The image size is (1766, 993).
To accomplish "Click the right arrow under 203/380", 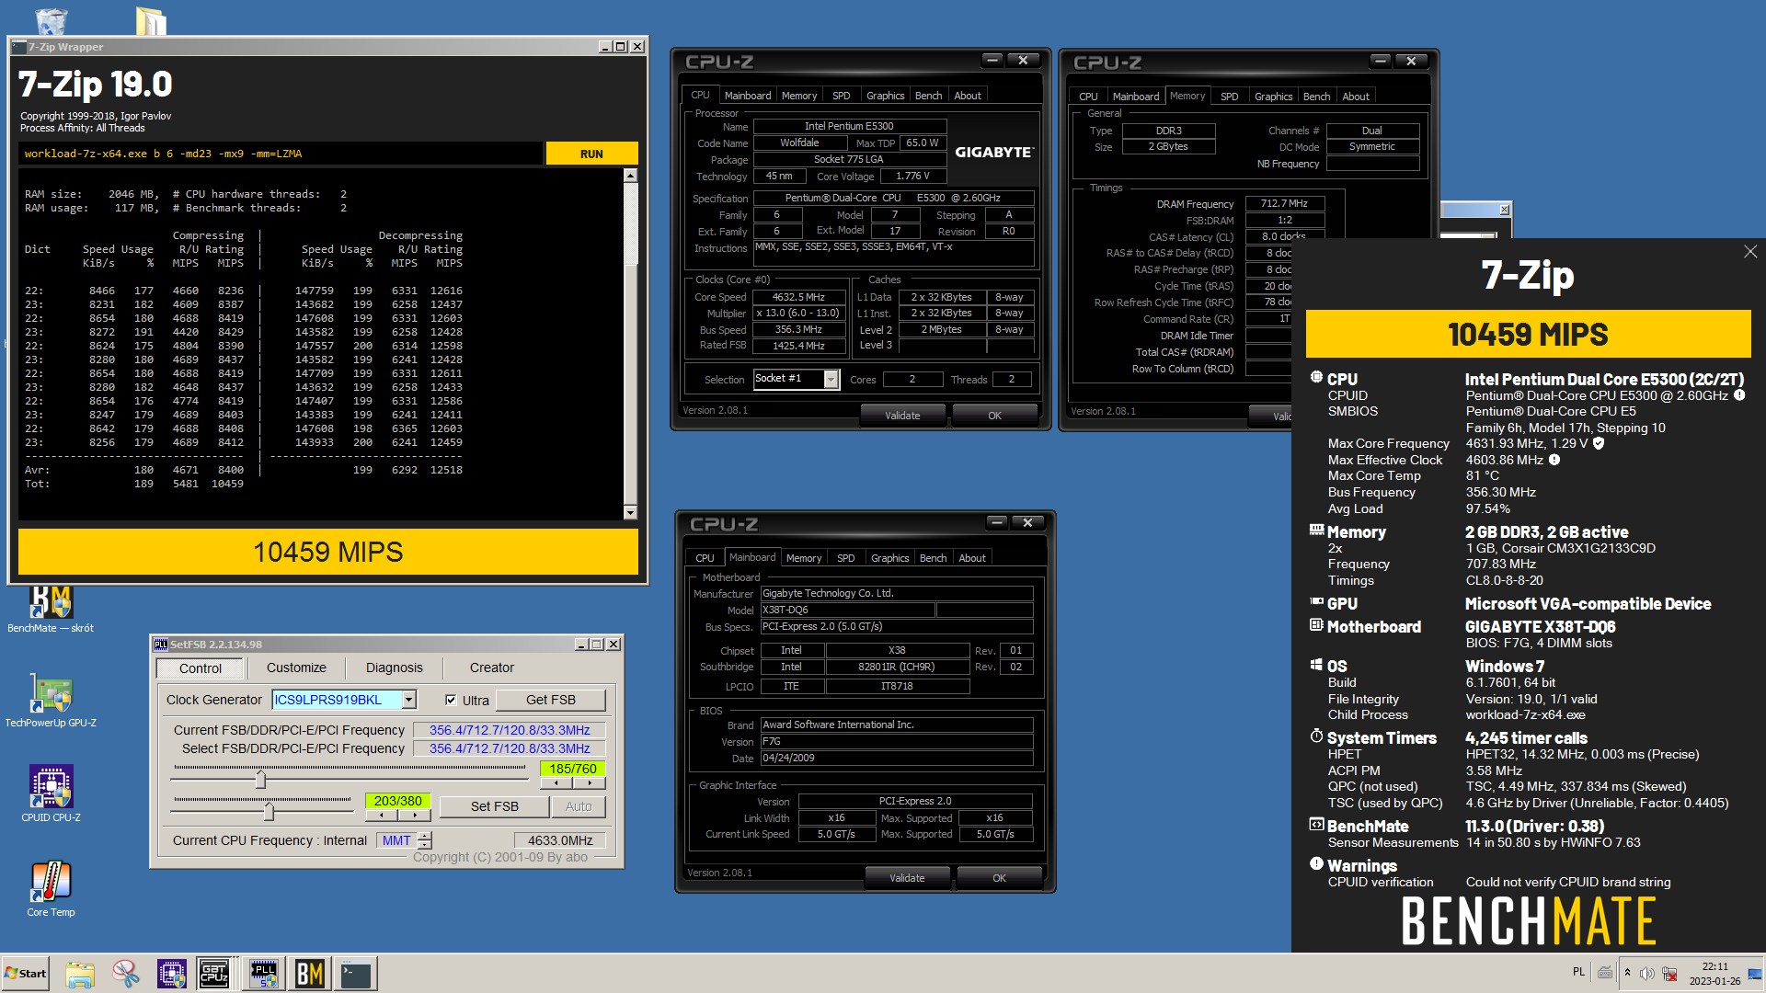I will pyautogui.click(x=415, y=816).
